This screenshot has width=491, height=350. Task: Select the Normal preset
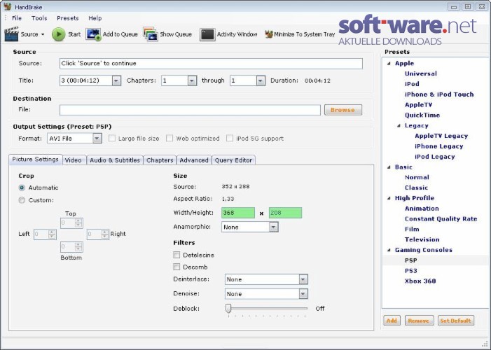tap(417, 177)
